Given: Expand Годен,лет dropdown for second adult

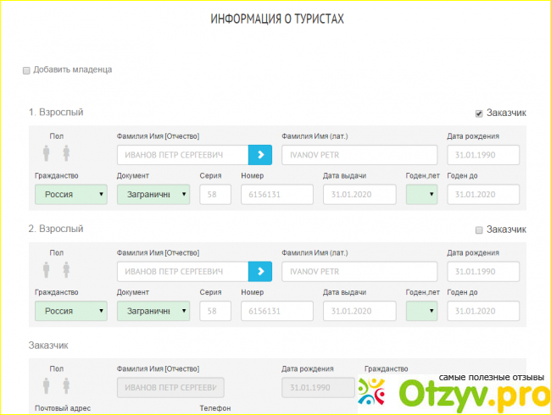Looking at the screenshot, I should tap(421, 311).
